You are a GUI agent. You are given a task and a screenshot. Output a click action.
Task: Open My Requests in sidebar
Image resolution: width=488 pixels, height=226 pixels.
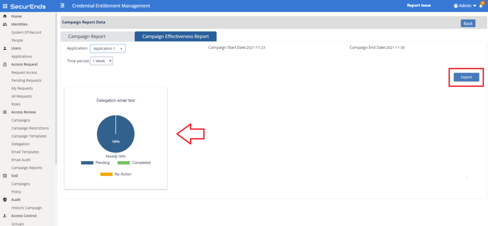[22, 88]
